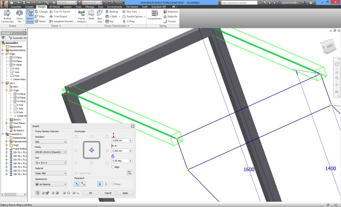The height and width of the screenshot is (207, 341).
Task: Click the O-Ring tool
Action: [129, 22]
